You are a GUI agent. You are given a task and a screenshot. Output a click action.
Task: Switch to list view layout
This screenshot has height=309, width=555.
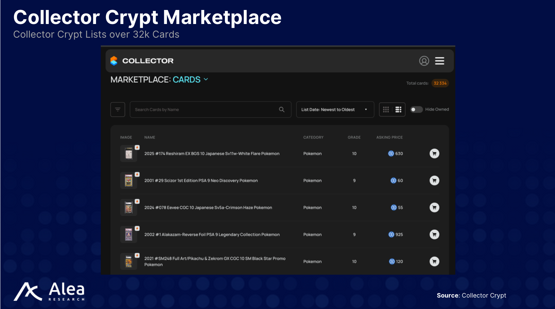pos(399,109)
